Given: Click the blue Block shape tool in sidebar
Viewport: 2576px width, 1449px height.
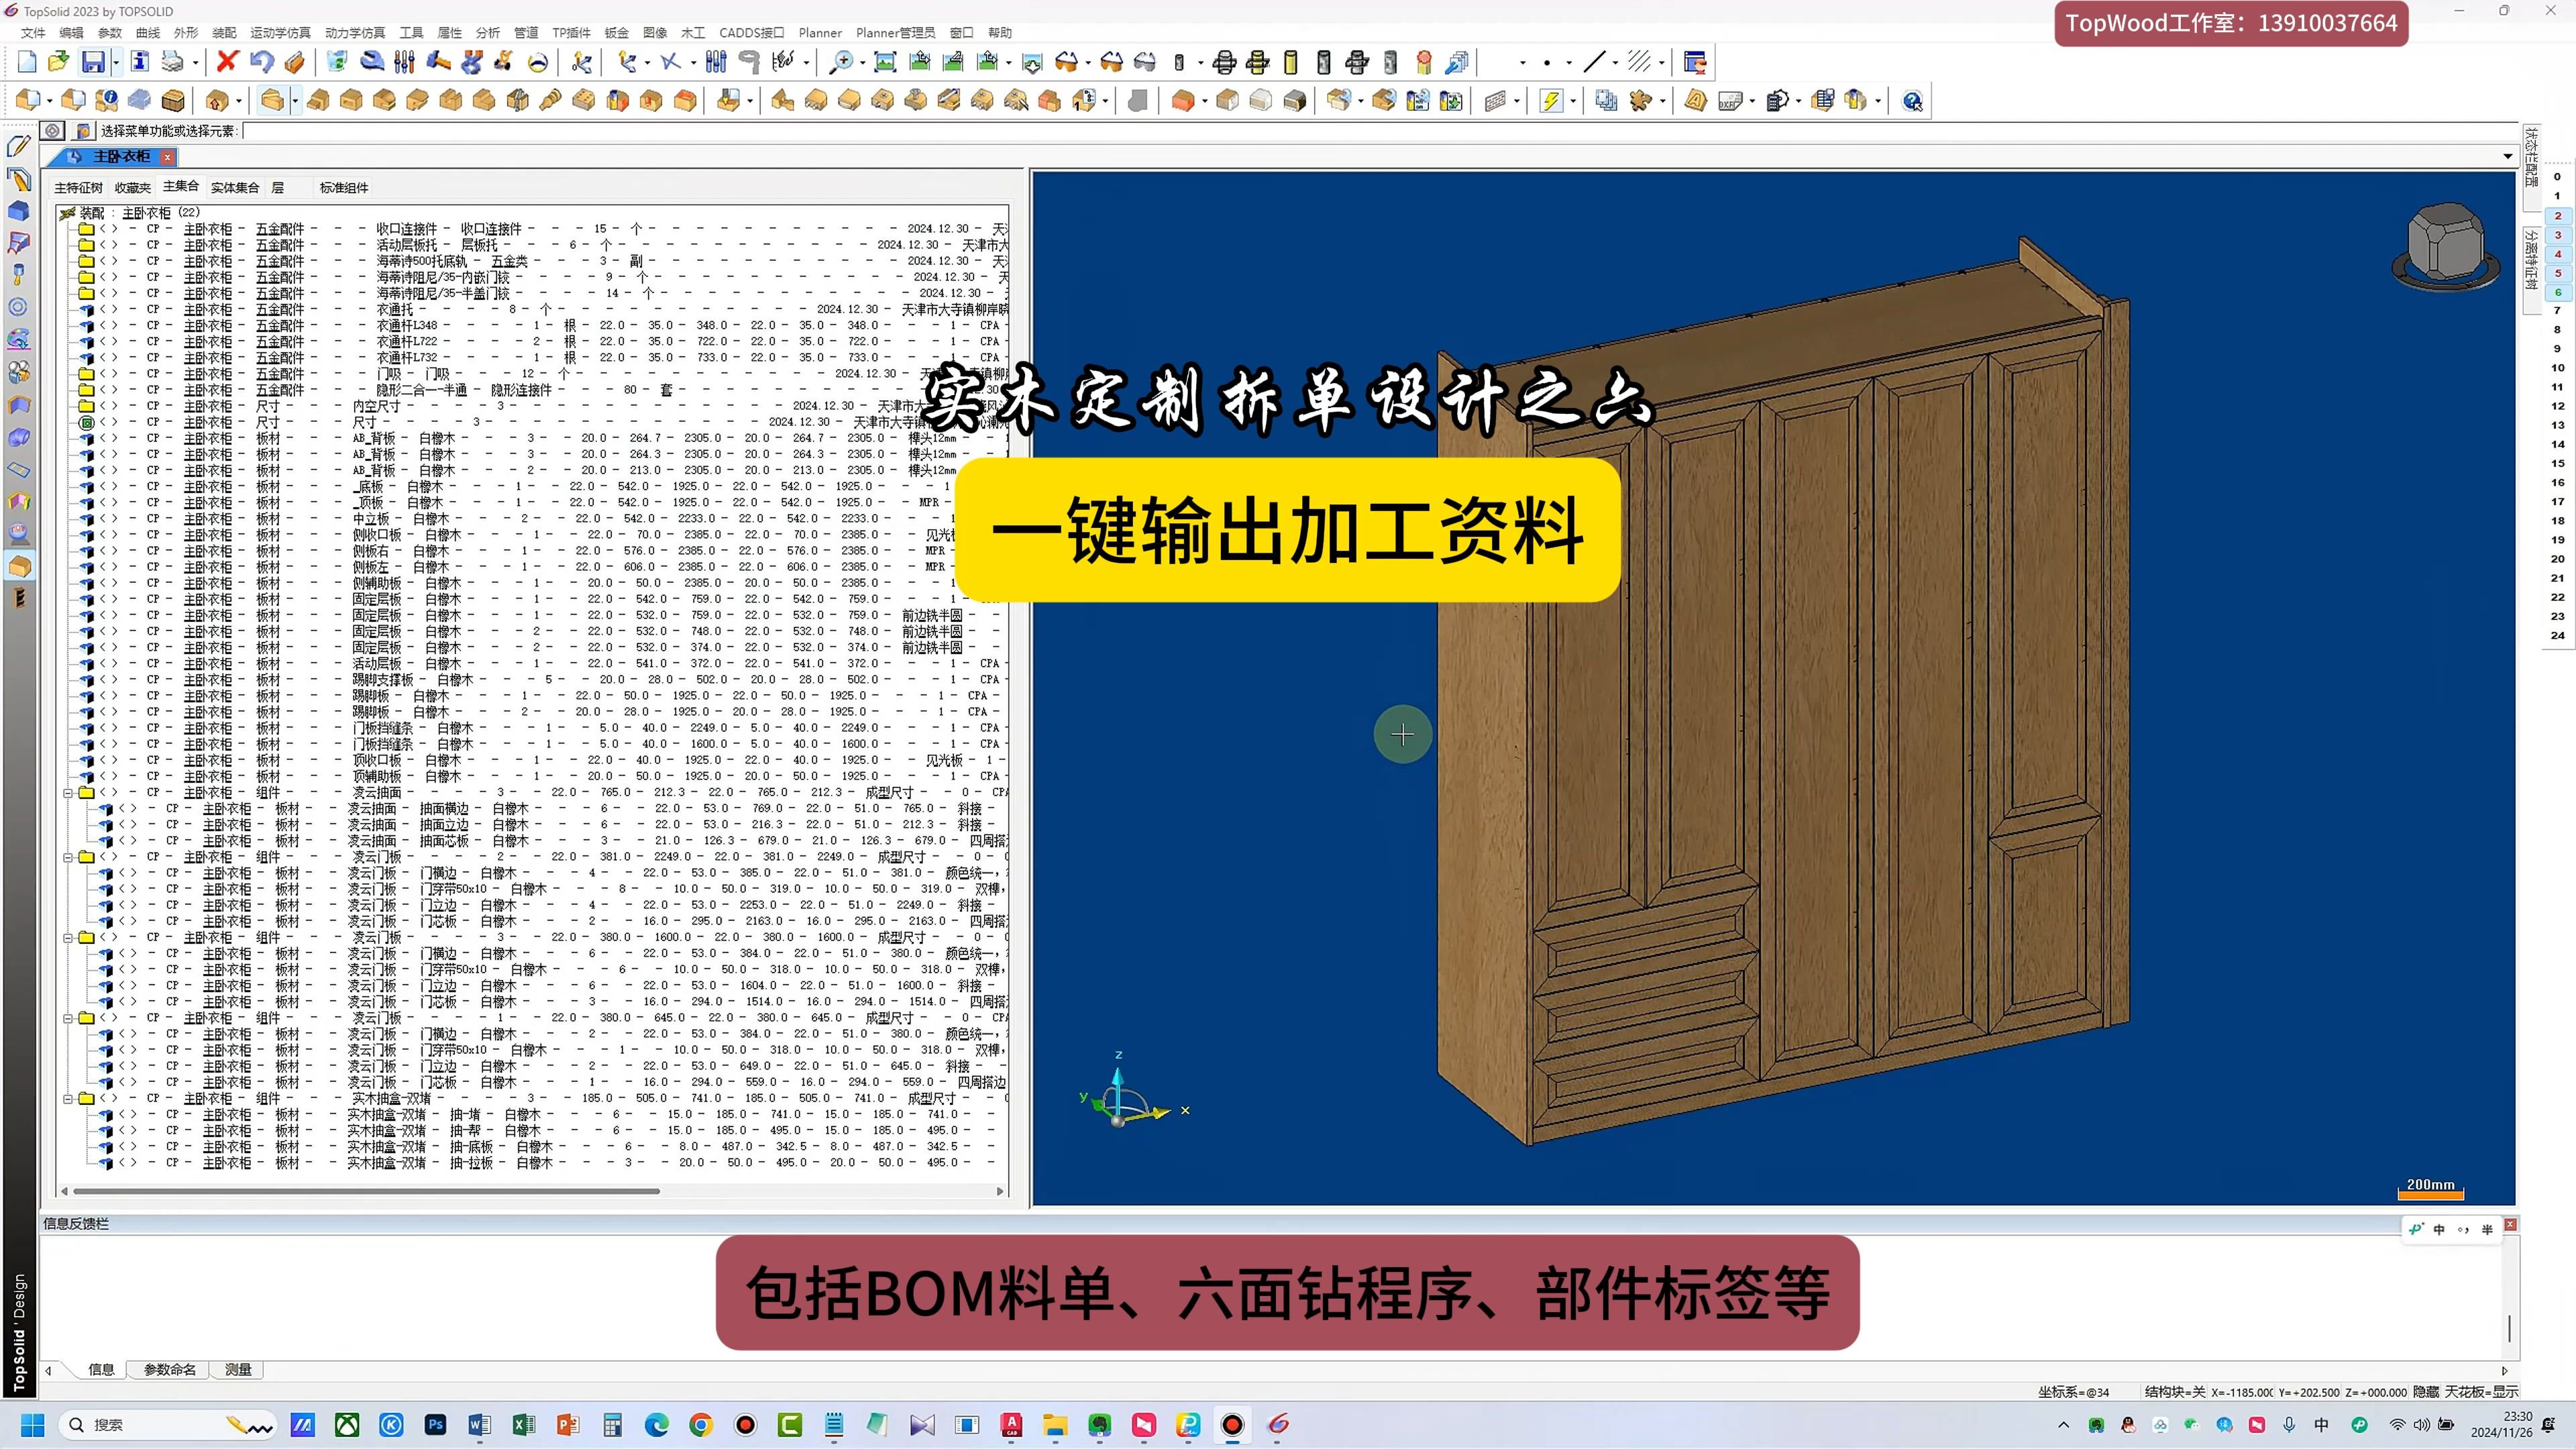Looking at the screenshot, I should pos(19,210).
